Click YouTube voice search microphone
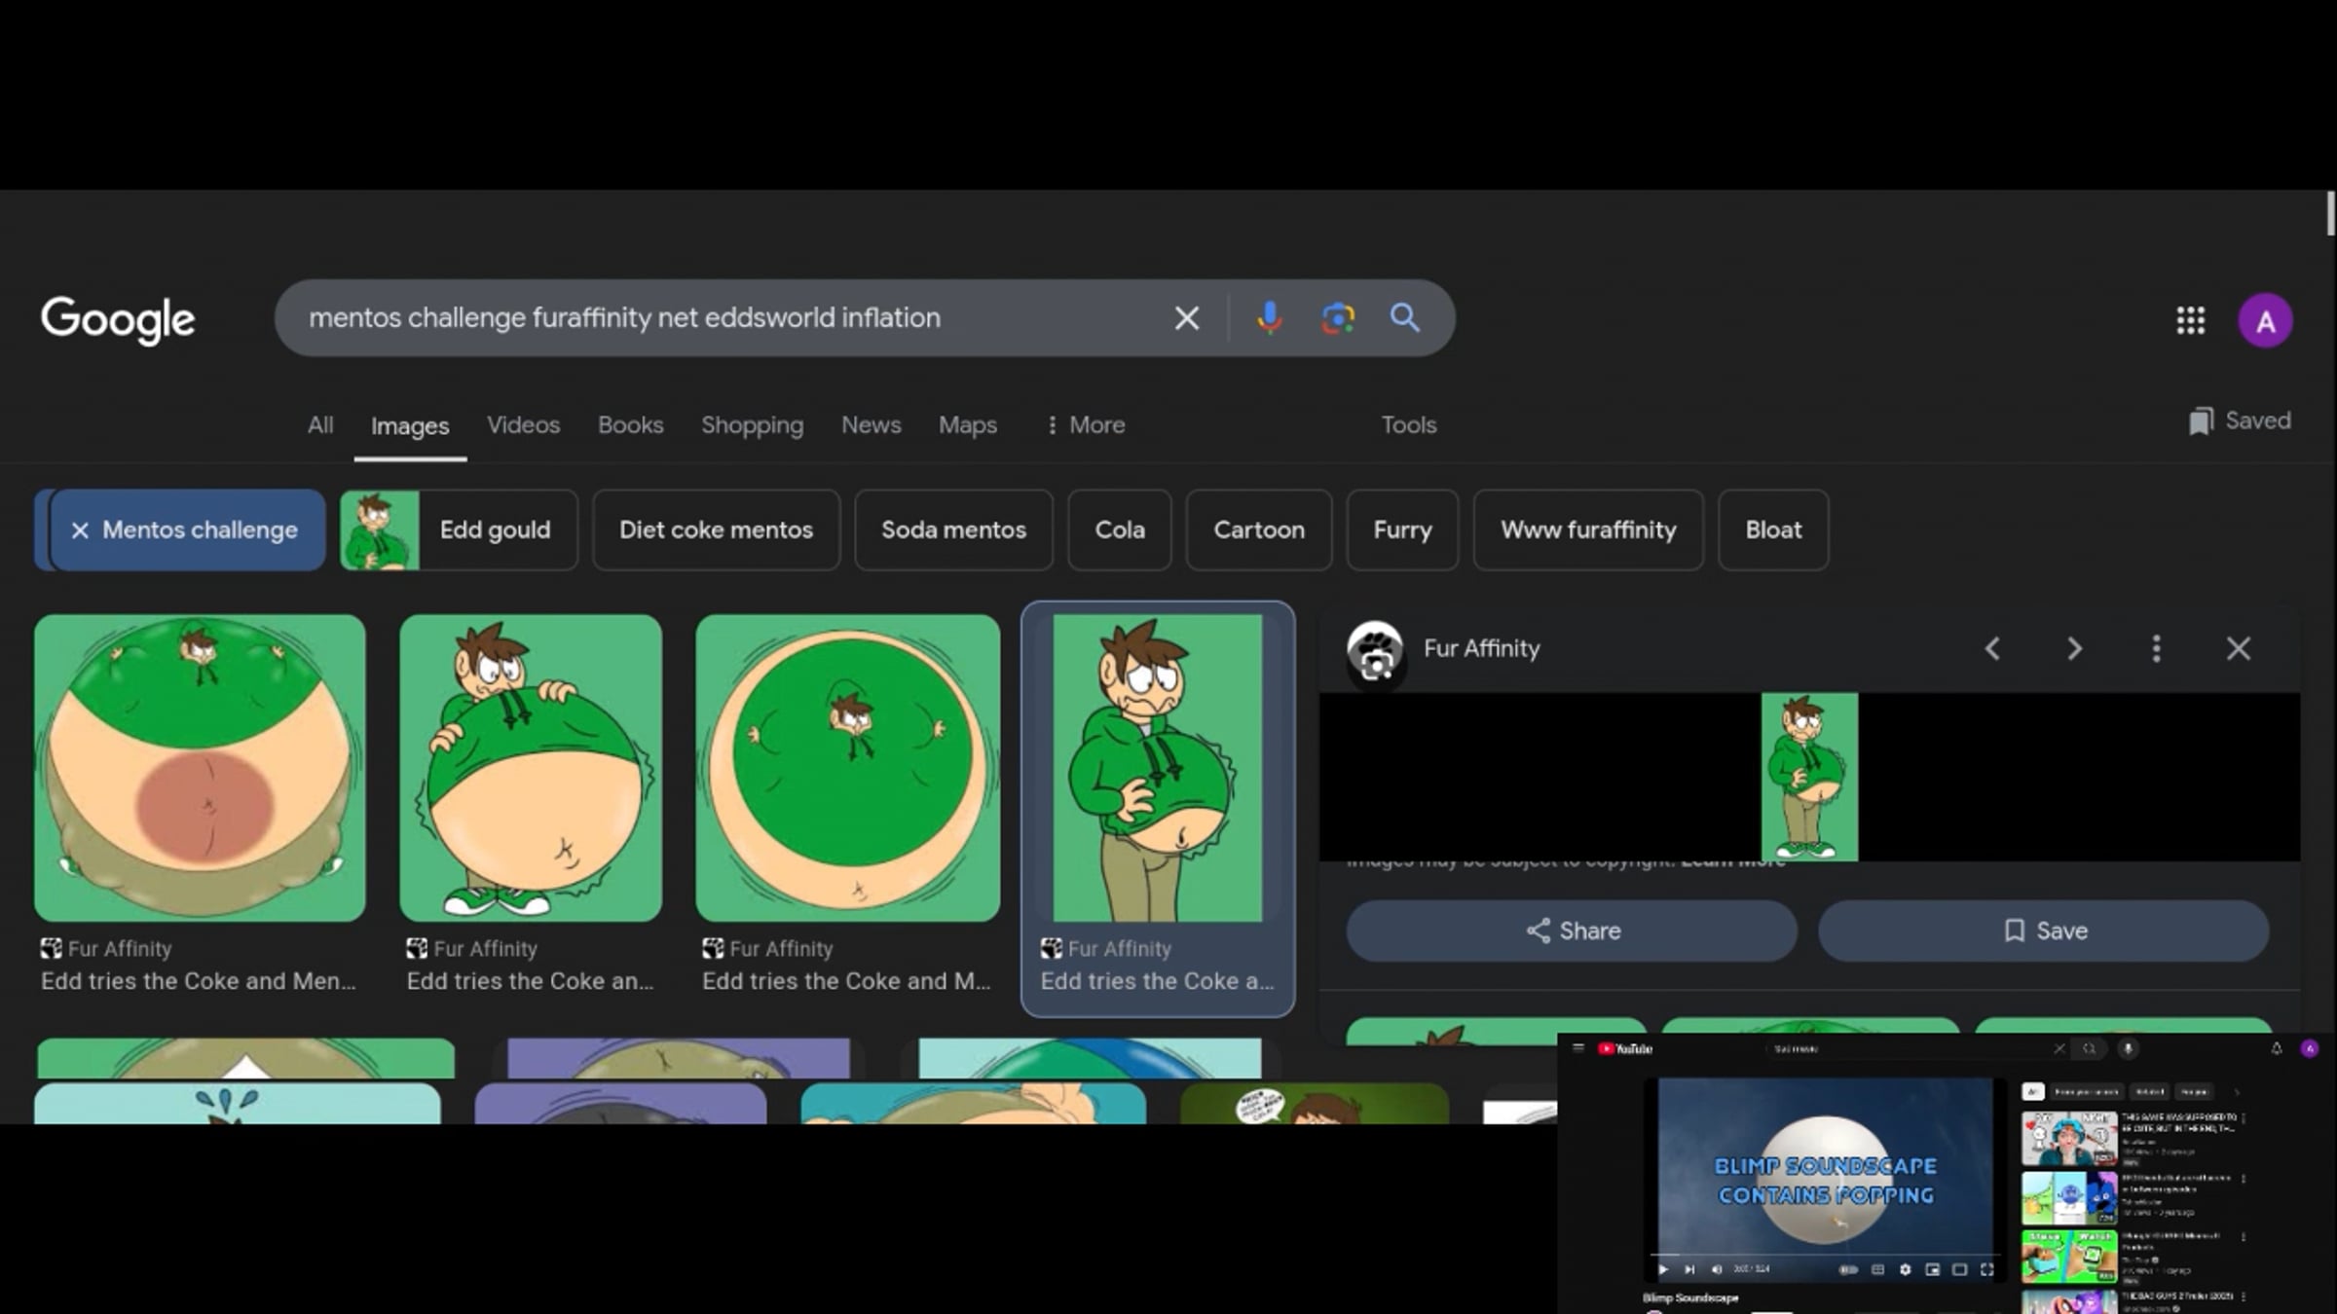 point(2128,1048)
